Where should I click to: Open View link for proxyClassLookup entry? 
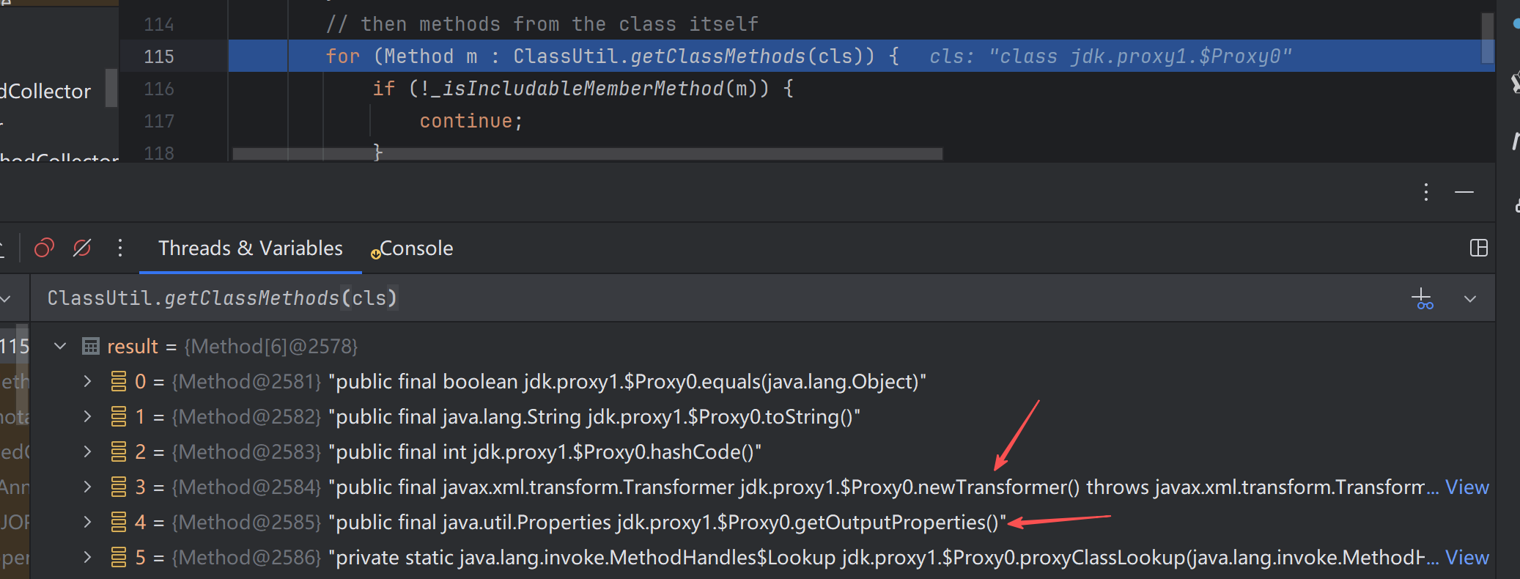(x=1467, y=558)
